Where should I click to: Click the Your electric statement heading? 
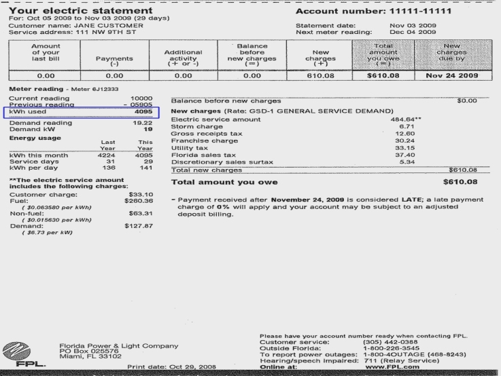[x=81, y=11]
